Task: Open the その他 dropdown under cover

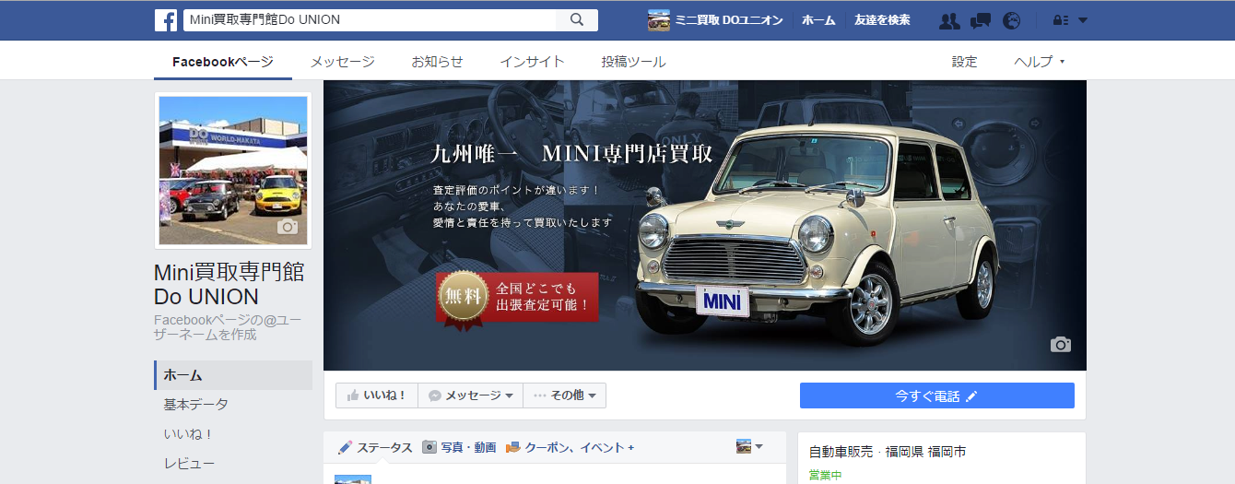Action: point(564,395)
